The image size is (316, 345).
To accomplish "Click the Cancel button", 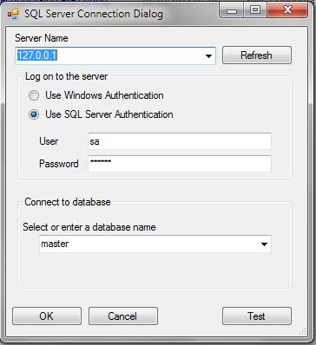I will (x=123, y=316).
